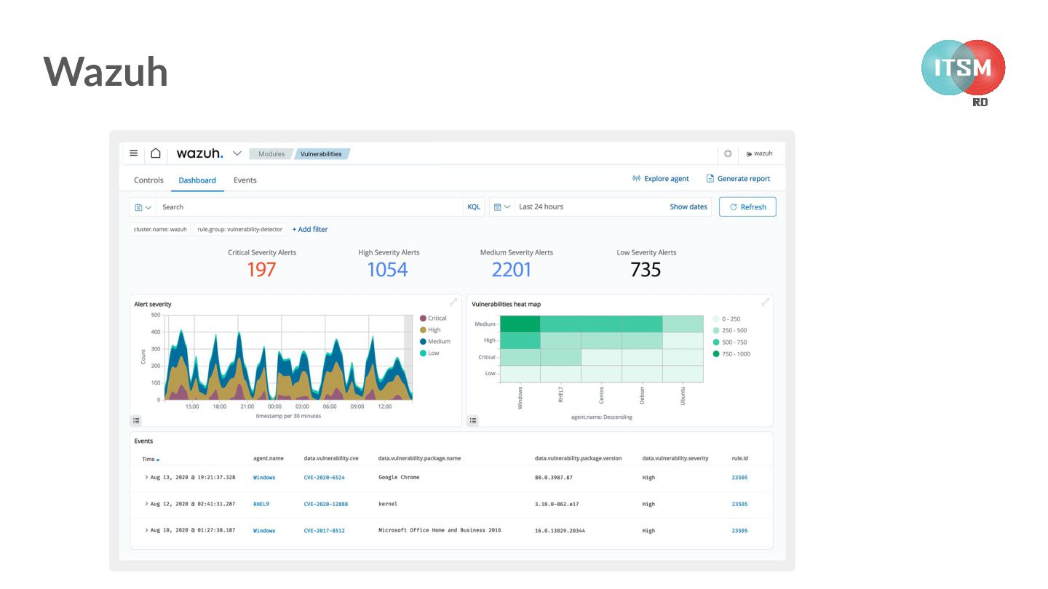Open CVE-2020-6524 link in events table

click(x=324, y=478)
